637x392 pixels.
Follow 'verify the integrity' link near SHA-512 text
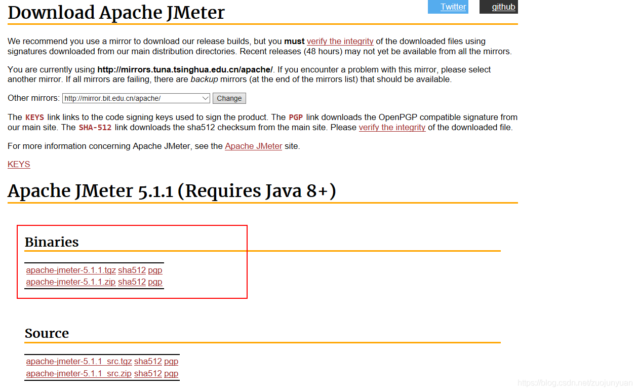click(x=392, y=127)
